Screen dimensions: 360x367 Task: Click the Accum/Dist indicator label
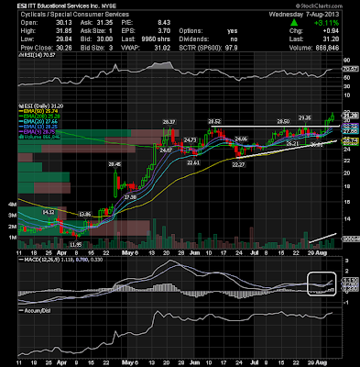coord(35,311)
